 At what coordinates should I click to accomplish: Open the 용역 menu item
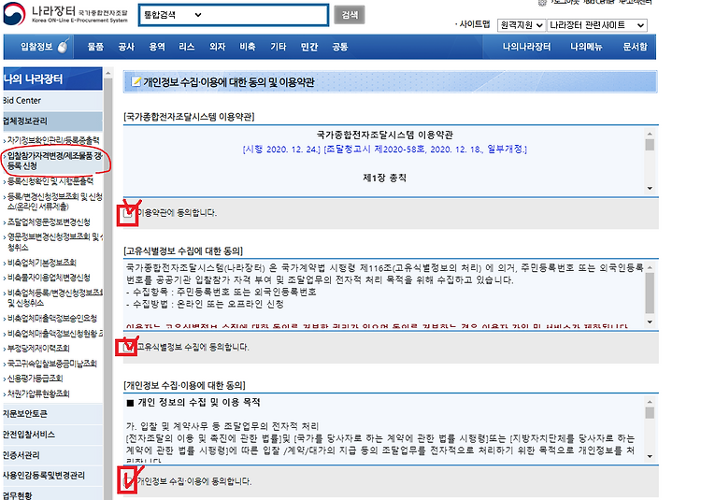point(157,47)
